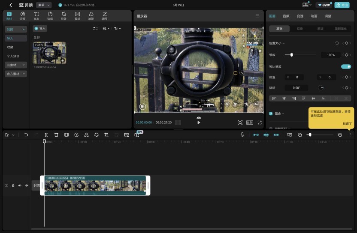The width and height of the screenshot is (357, 233).
Task: Open 收藏 (Favorites) in sidebar
Action: pyautogui.click(x=10, y=47)
